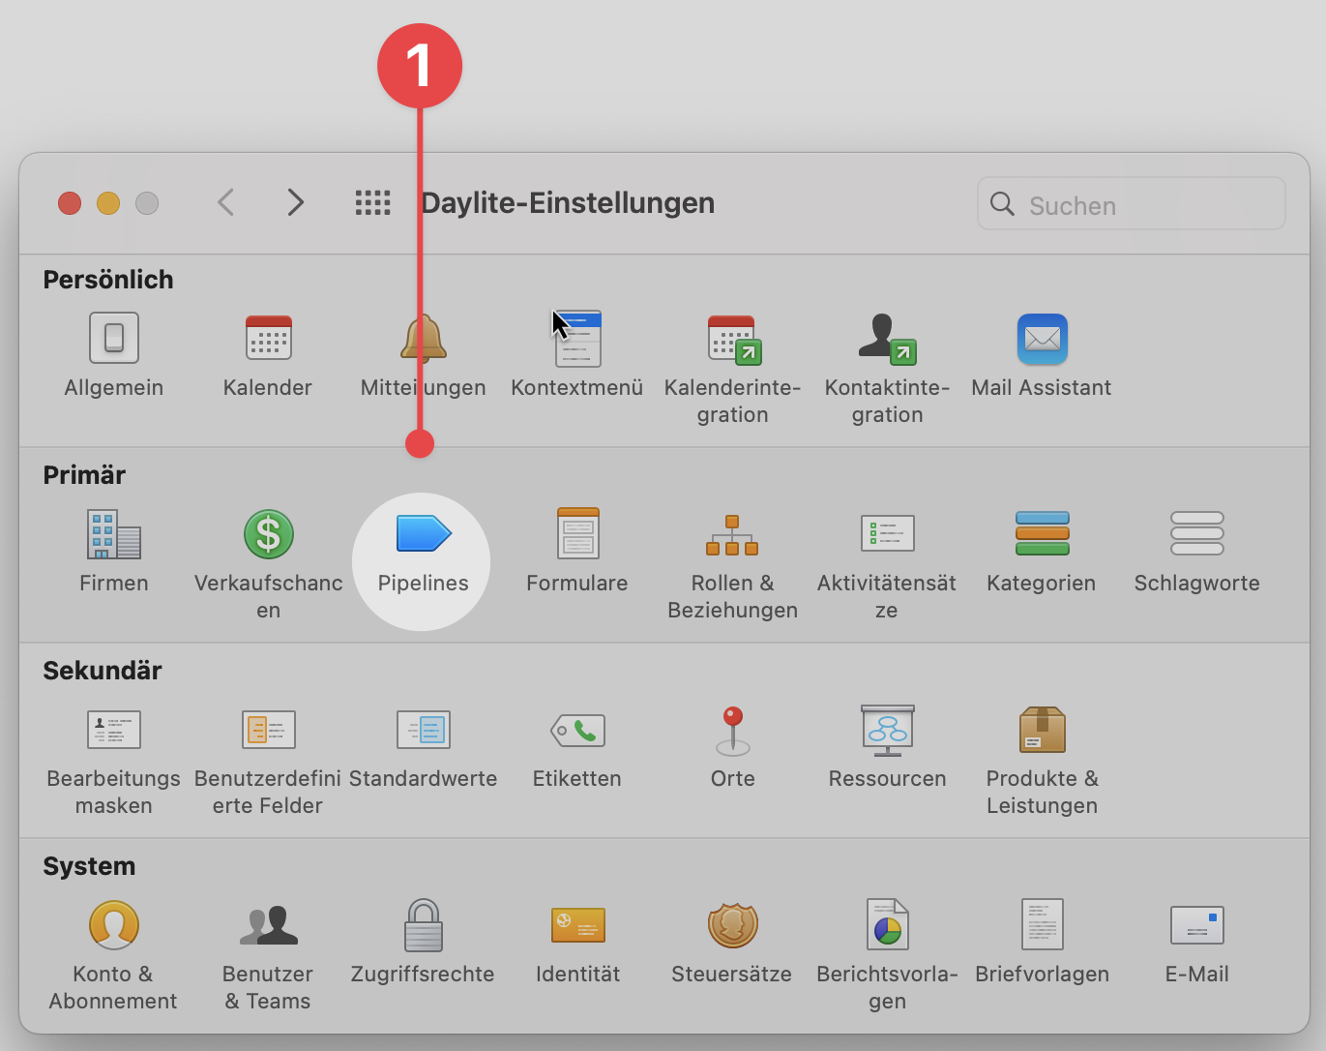Screen dimensions: 1326x1051
Task: Open Mail Assistant preferences
Action: (1042, 340)
